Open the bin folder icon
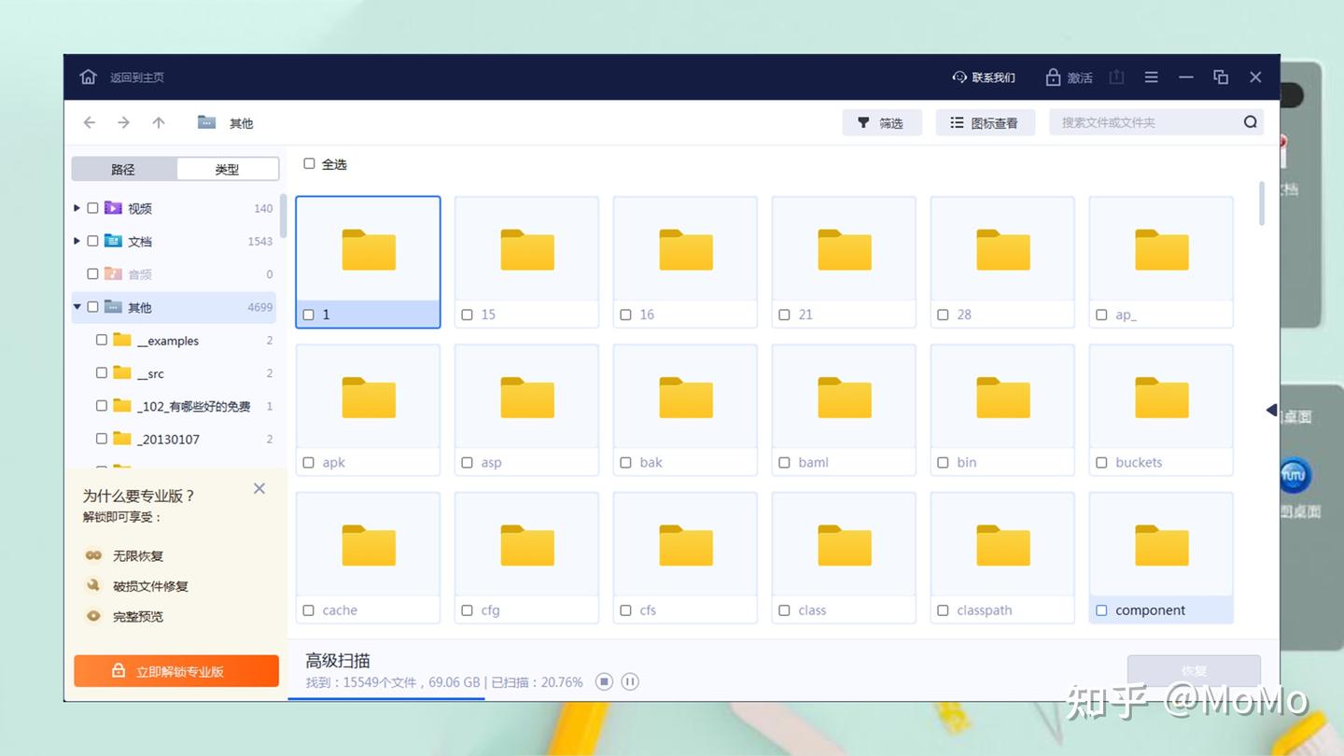This screenshot has width=1344, height=756. tap(1002, 397)
